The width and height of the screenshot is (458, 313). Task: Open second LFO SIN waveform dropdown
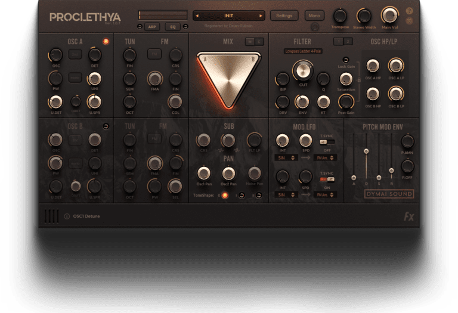click(x=286, y=195)
